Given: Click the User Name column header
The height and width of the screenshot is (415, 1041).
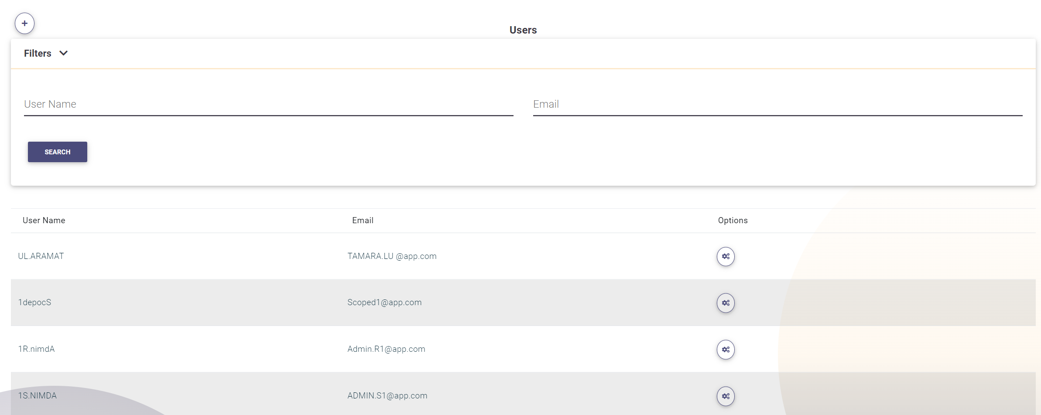Looking at the screenshot, I should (44, 221).
